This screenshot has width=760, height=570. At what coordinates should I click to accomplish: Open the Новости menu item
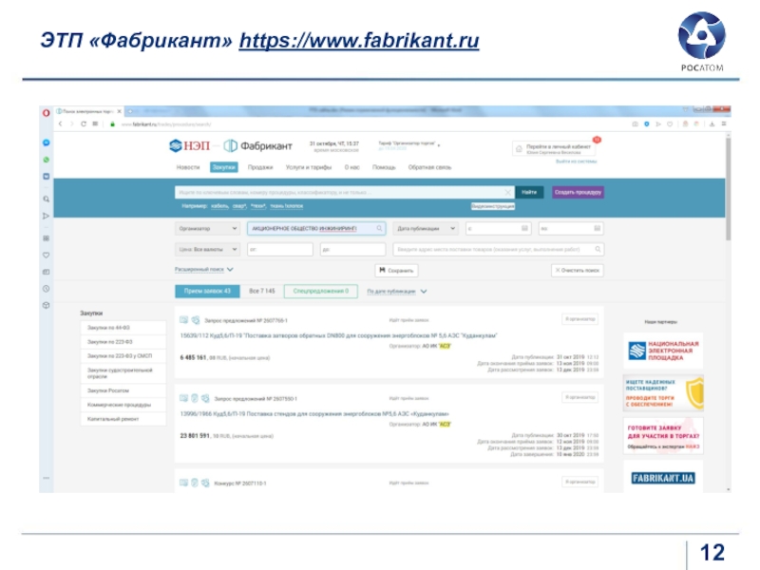(188, 167)
